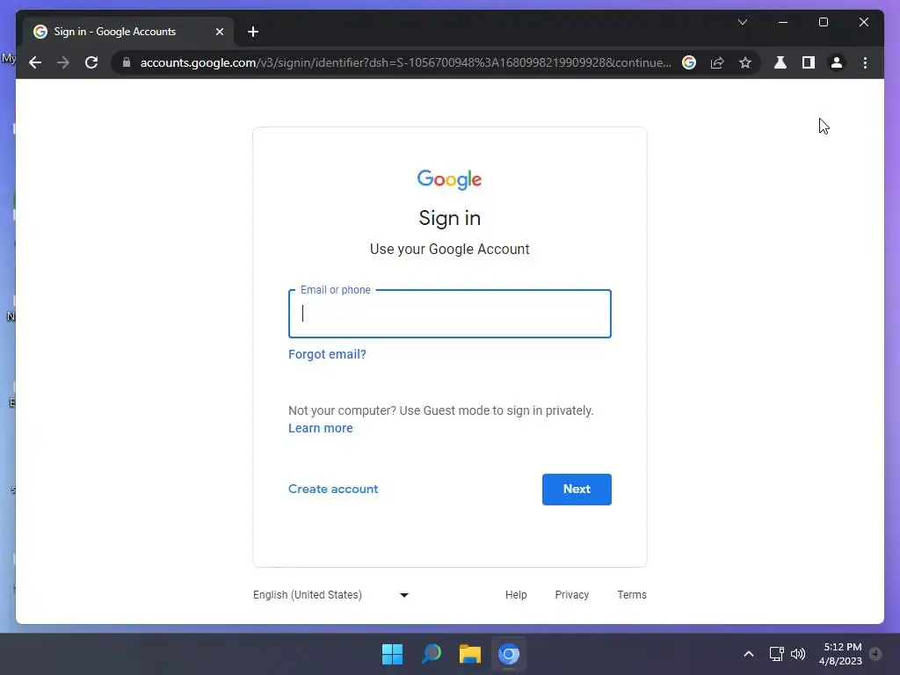The image size is (900, 675).
Task: Select the Sign in - Google Accounts tab
Action: [128, 32]
